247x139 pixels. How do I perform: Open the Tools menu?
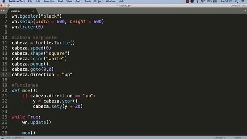pos(88,2)
